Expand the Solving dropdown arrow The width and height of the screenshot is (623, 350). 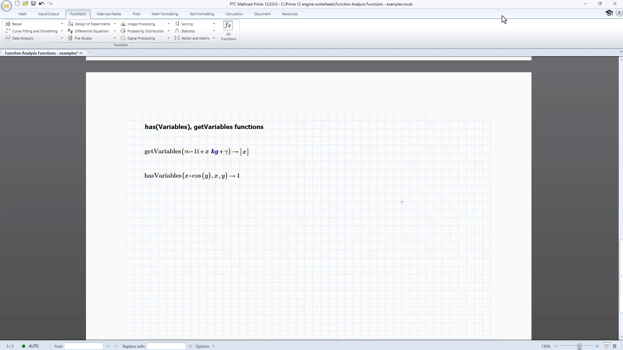[x=214, y=24]
